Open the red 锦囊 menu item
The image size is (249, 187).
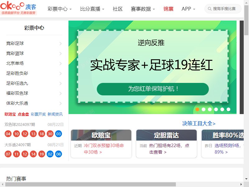[x=168, y=9]
